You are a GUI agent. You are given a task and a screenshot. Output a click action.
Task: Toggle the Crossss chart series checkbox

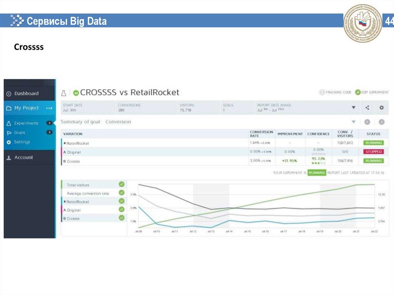click(x=122, y=218)
